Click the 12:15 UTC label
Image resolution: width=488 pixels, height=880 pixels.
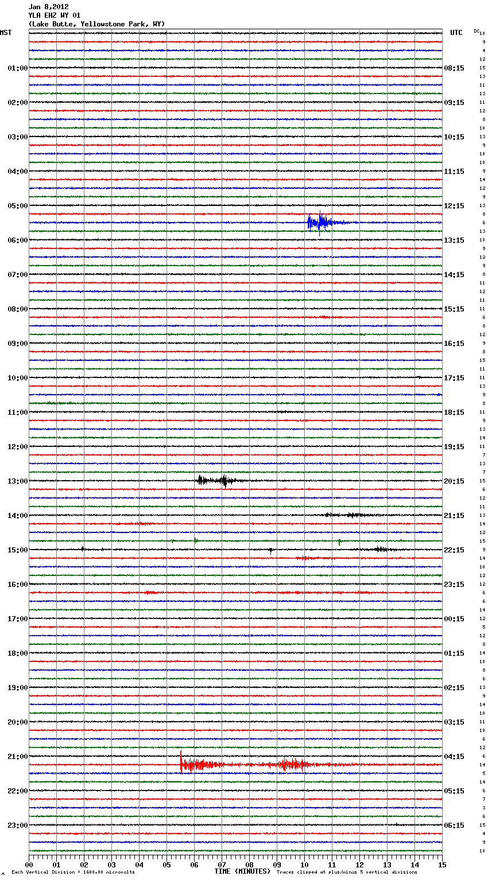click(454, 206)
